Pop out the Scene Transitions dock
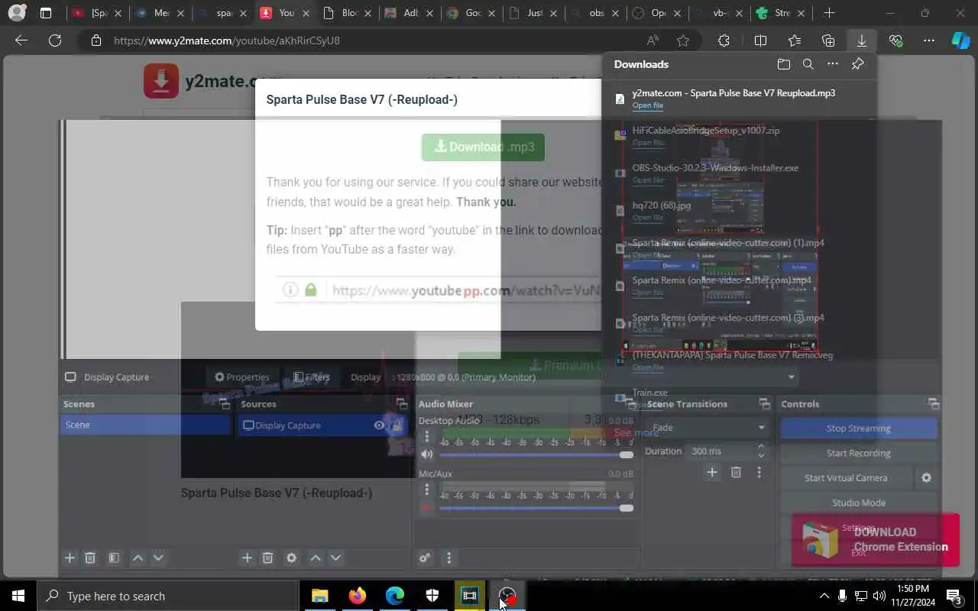 [764, 404]
